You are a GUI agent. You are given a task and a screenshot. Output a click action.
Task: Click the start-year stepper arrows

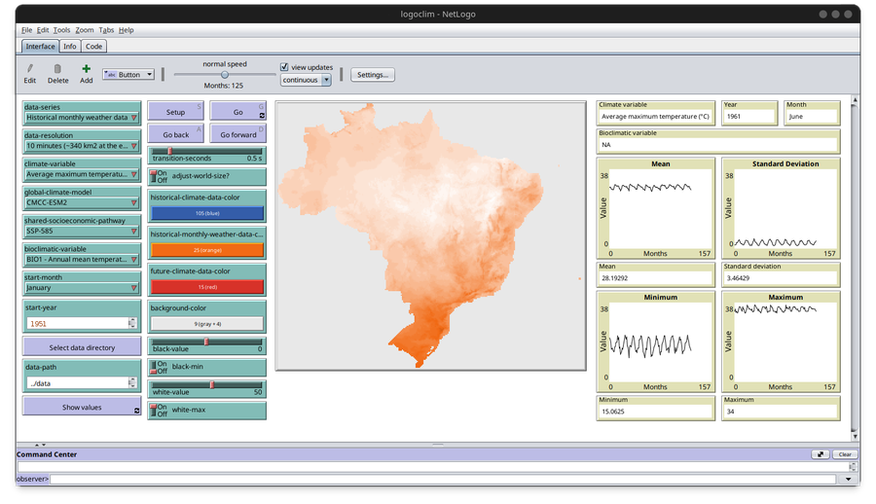coord(132,323)
